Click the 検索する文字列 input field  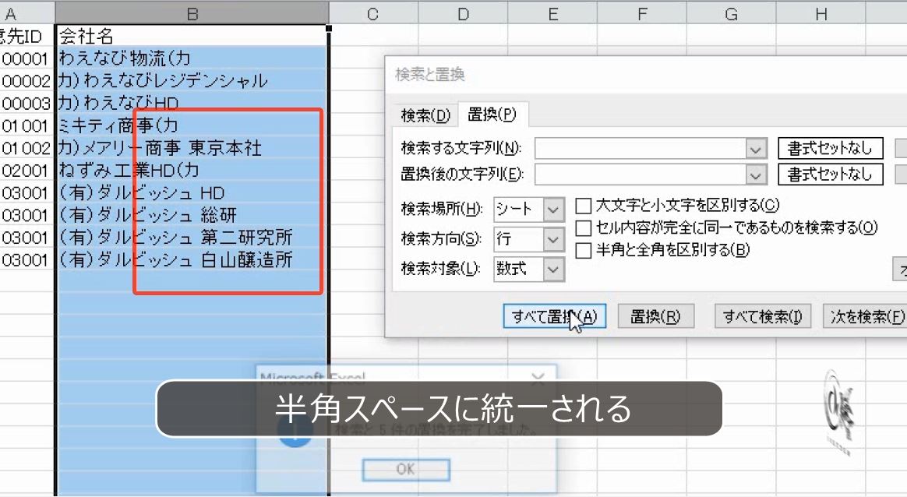click(x=641, y=149)
